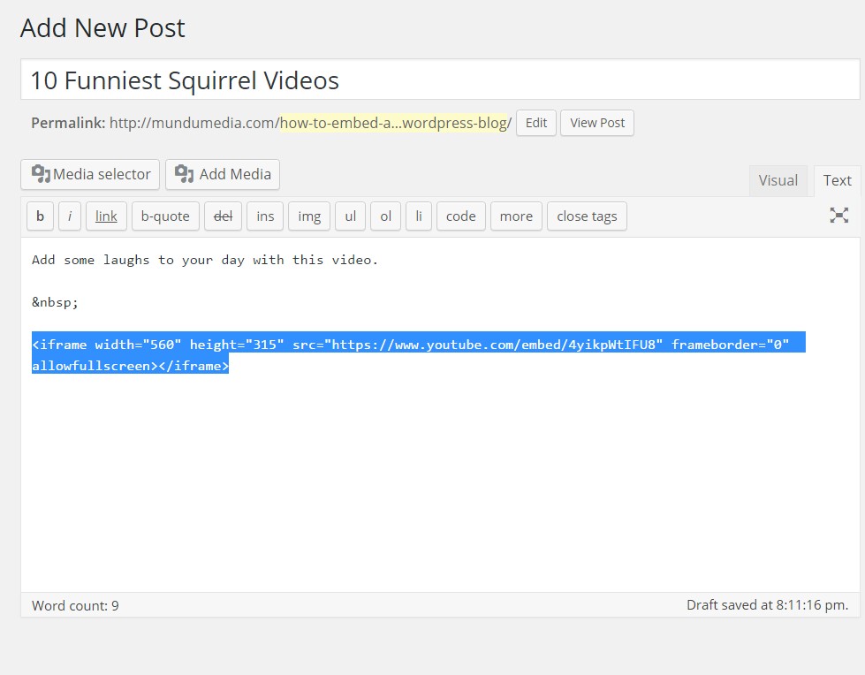Viewport: 865px width, 675px height.
Task: Click the Add Media button
Action: pos(223,174)
